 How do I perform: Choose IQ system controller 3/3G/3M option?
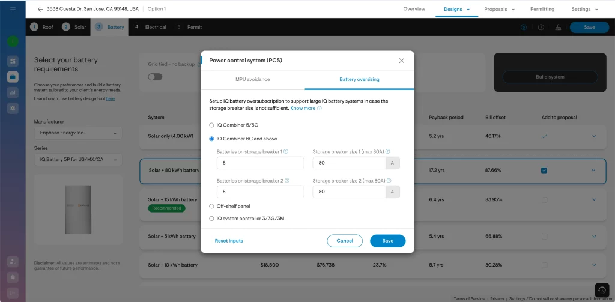[x=211, y=219]
